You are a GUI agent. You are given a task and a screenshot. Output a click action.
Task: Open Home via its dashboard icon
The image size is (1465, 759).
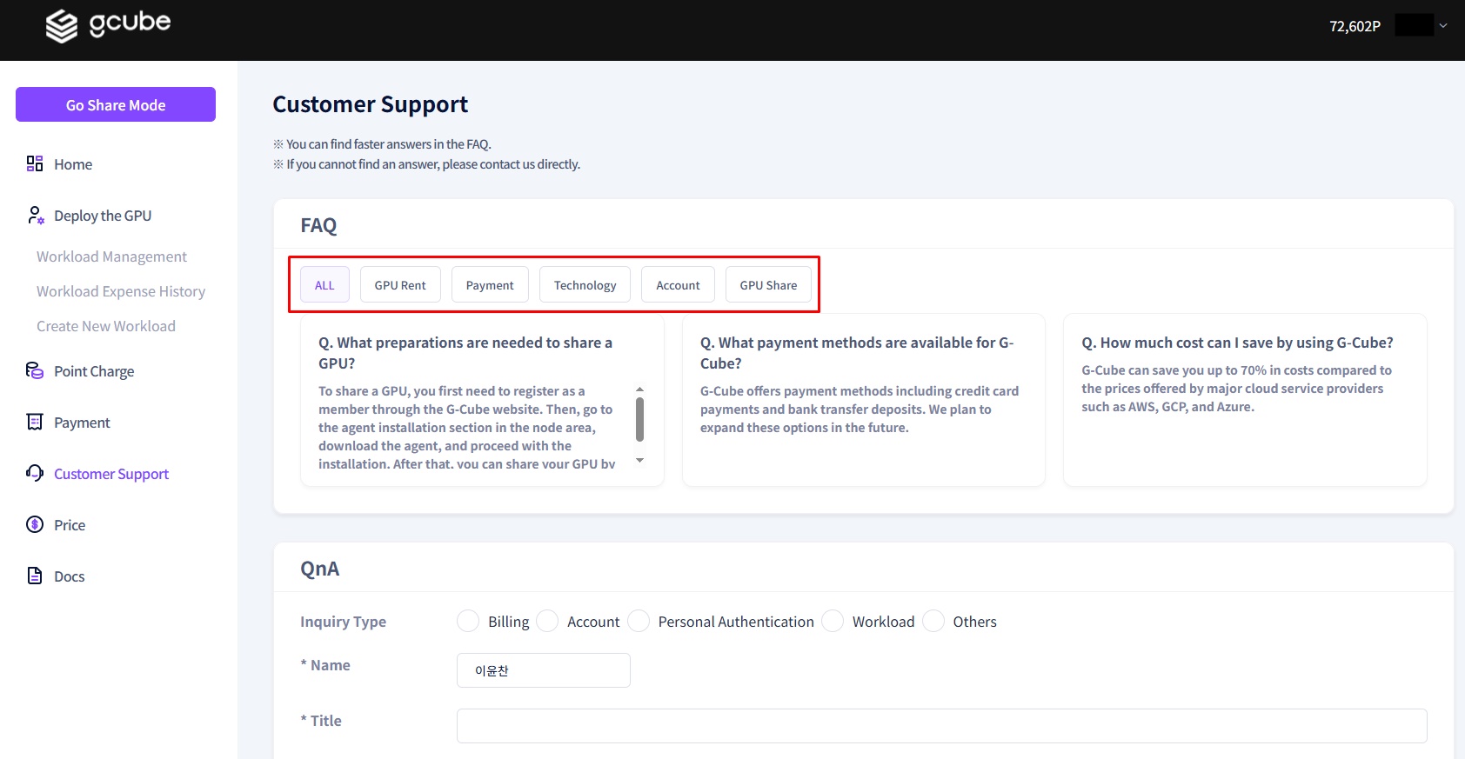35,163
